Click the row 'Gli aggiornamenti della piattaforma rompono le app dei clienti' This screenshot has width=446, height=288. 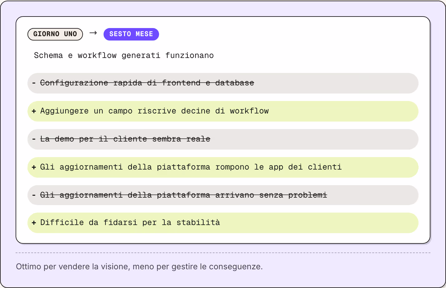[223, 167]
